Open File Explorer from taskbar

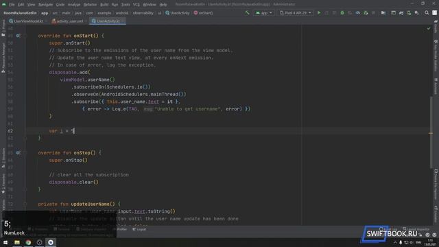(17, 242)
